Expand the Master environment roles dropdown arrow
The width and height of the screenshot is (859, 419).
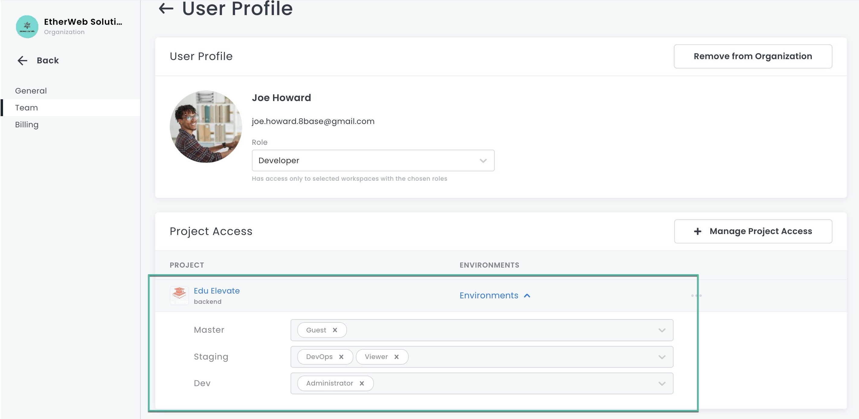coord(661,330)
